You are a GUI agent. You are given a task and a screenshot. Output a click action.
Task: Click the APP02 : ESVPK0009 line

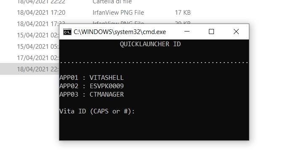point(91,86)
